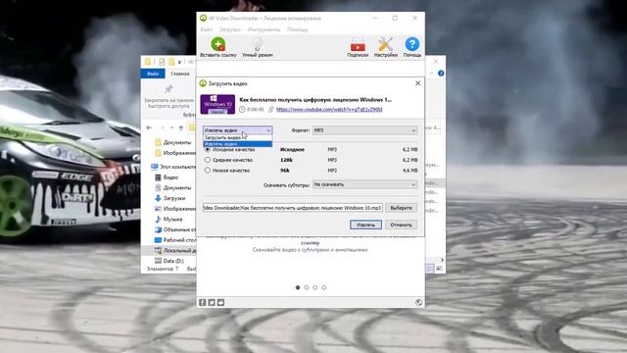Open the Facebook icon in the footer
This screenshot has height=353, width=627.
[x=203, y=302]
